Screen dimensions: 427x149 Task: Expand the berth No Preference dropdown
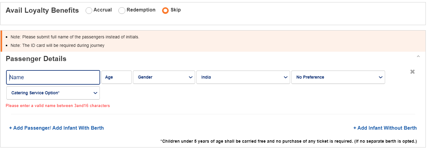point(338,77)
